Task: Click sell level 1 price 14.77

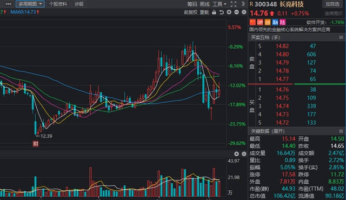Action: pos(282,79)
